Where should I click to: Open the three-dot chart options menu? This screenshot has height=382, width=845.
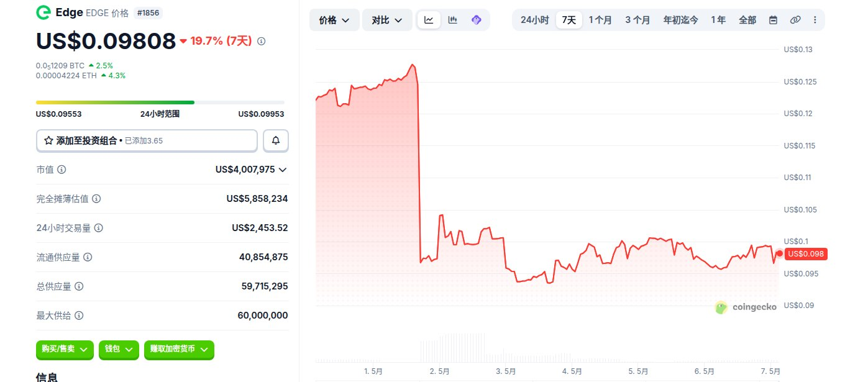click(x=815, y=20)
